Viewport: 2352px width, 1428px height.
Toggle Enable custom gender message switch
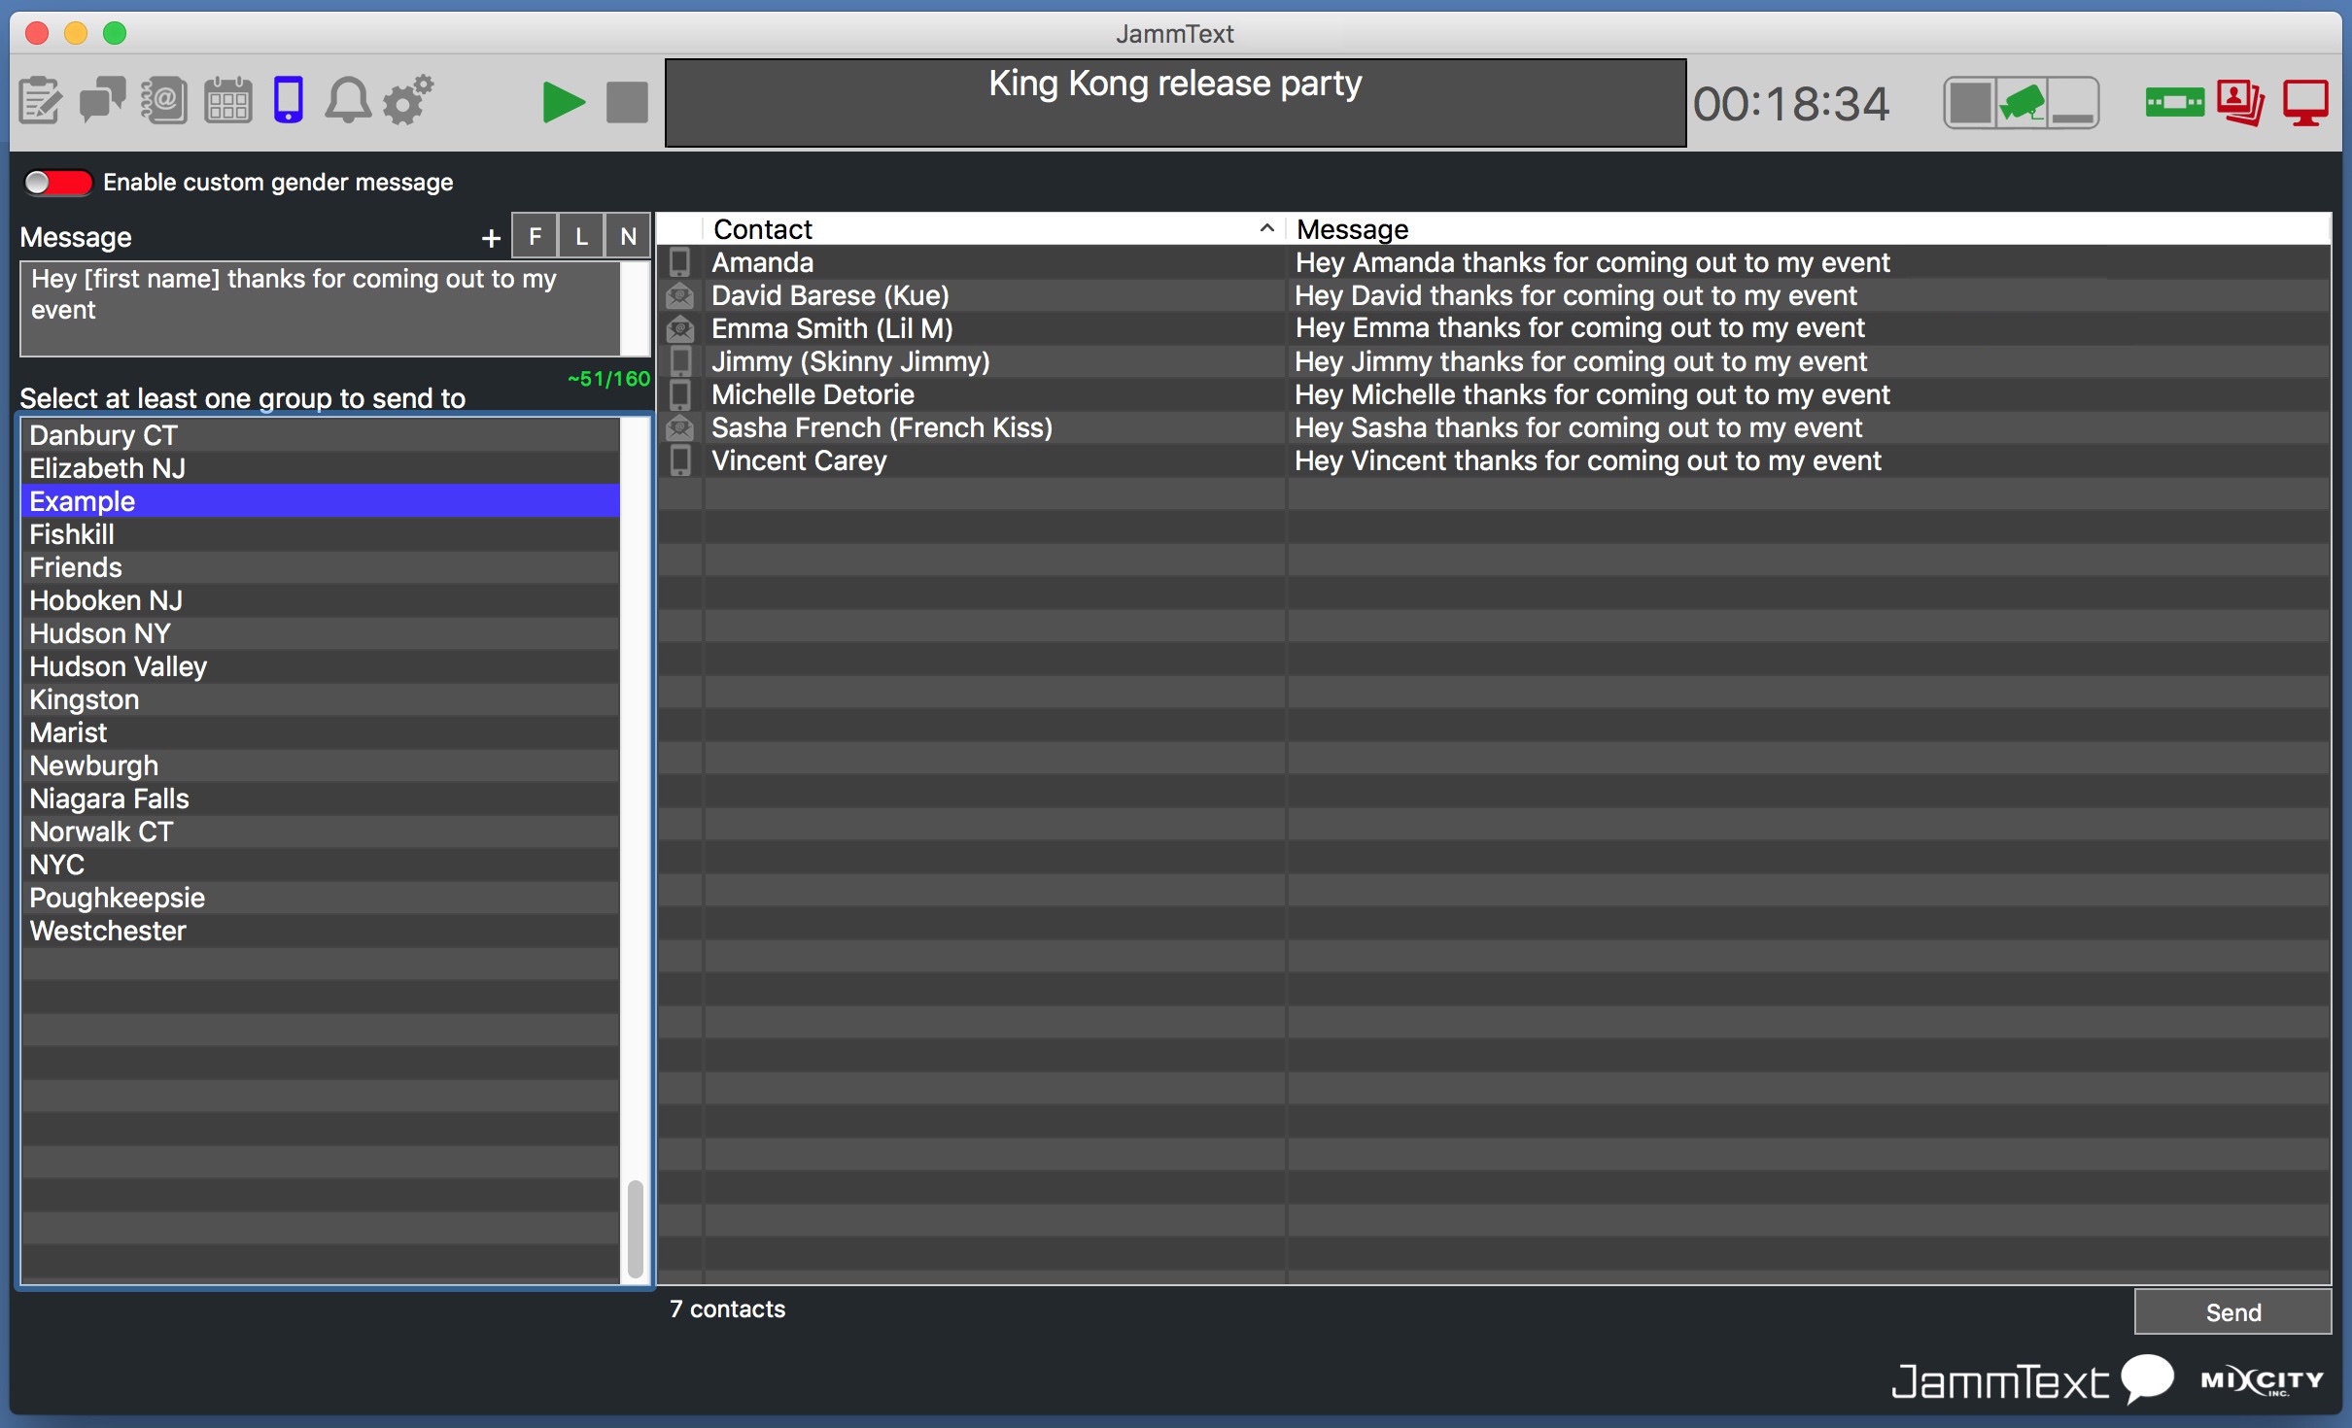[58, 183]
